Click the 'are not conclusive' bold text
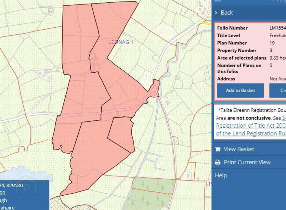This screenshot has height=210, width=286. [x=249, y=118]
